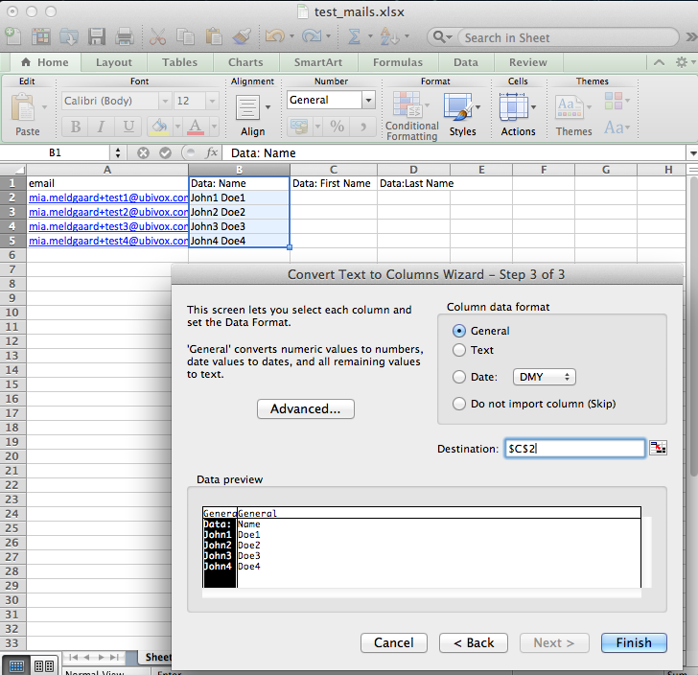Click the Destination input field
Viewport: 698px width, 675px height.
(574, 449)
